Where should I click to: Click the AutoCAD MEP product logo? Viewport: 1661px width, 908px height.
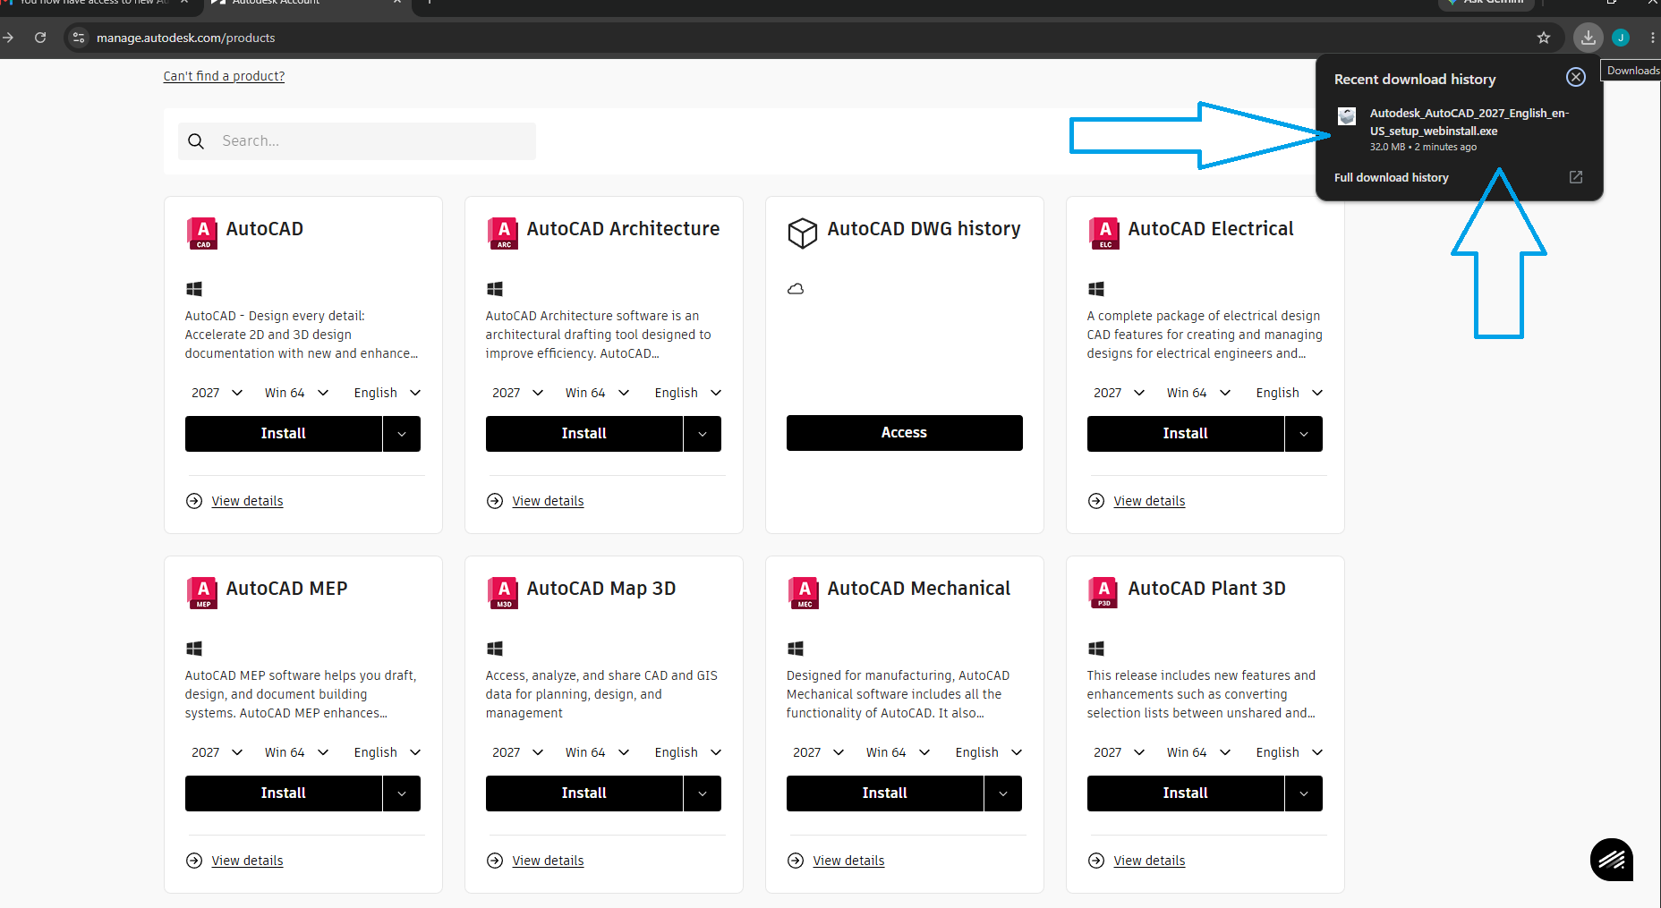point(203,592)
